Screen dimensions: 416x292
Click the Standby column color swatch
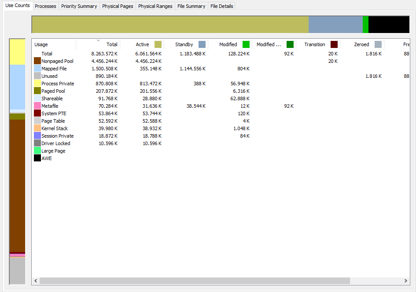click(x=202, y=44)
